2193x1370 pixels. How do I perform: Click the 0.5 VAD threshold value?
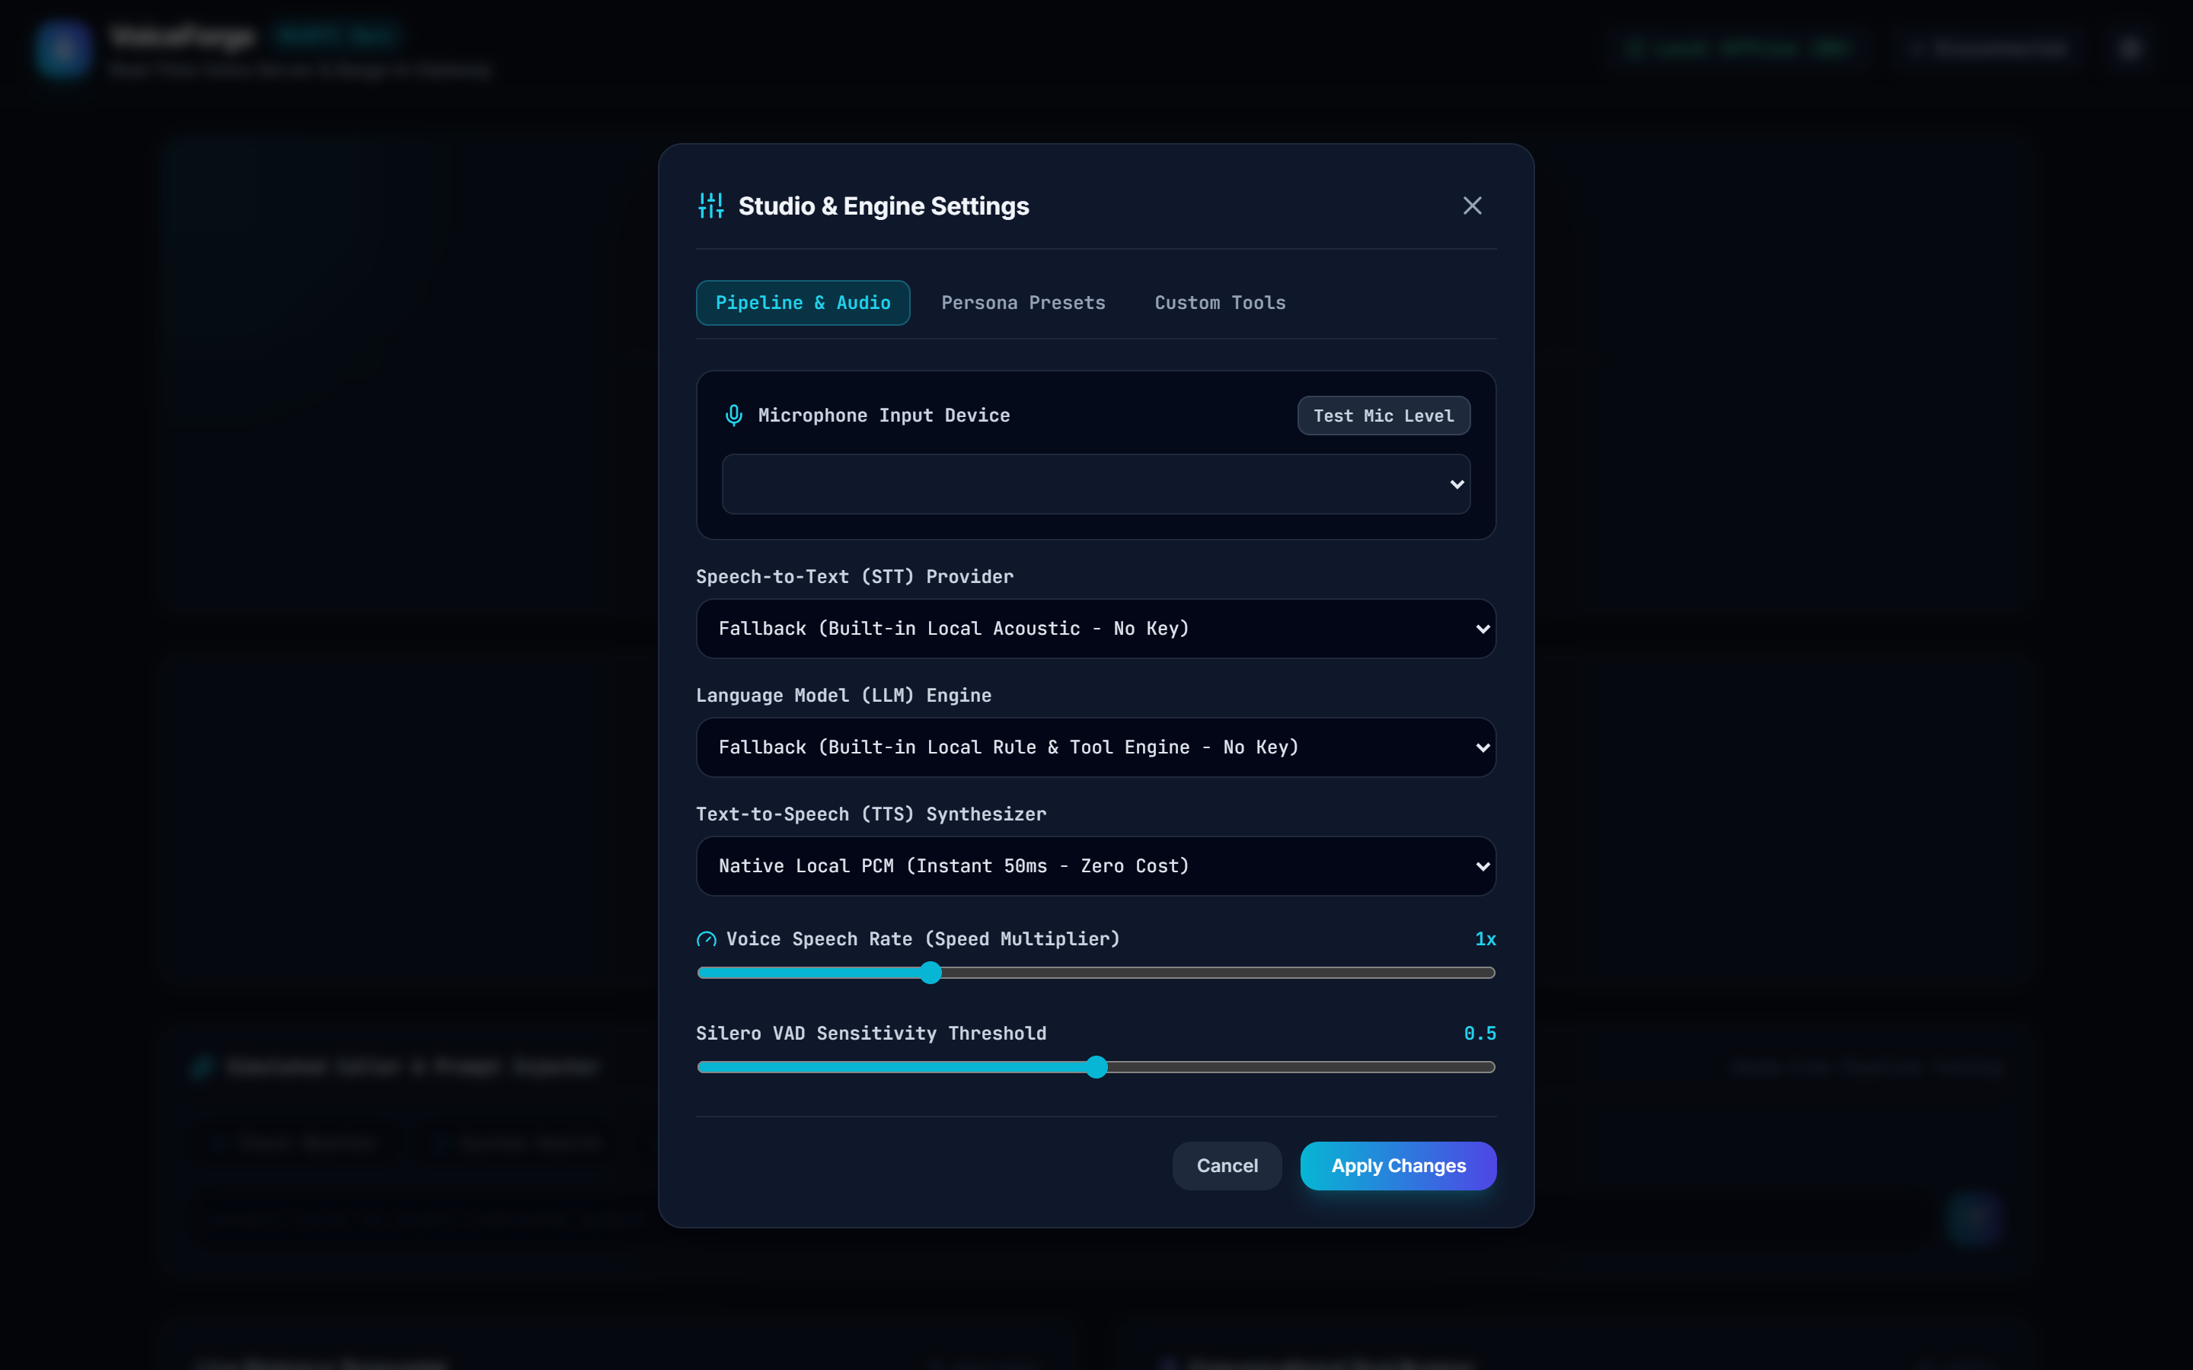pyautogui.click(x=1480, y=1034)
